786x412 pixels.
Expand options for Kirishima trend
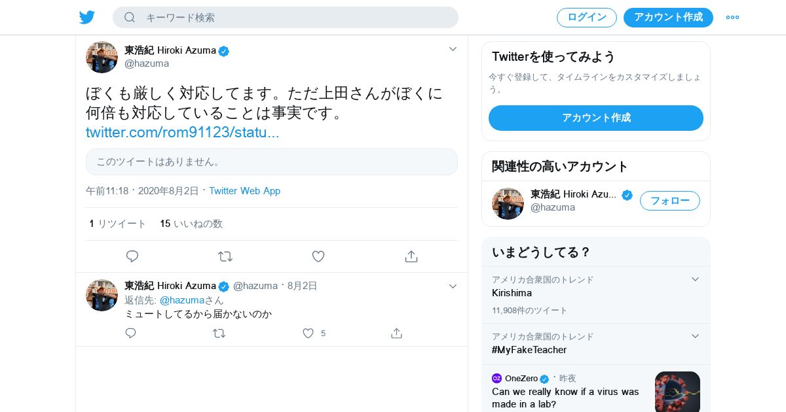[695, 279]
